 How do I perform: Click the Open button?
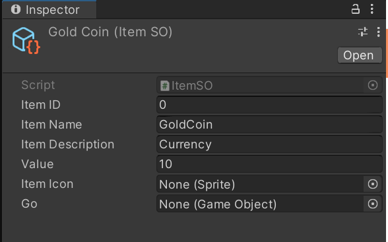(x=360, y=55)
